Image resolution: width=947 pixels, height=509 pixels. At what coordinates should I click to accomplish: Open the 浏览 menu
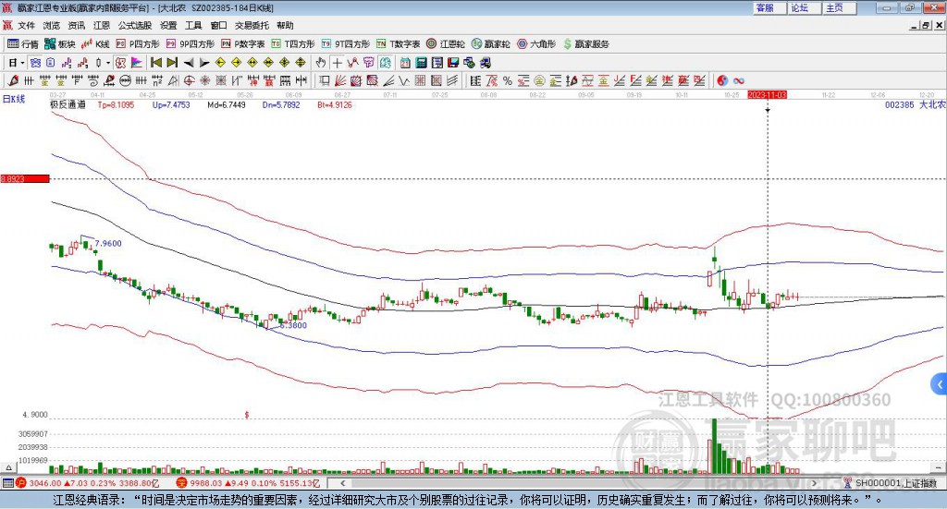pyautogui.click(x=52, y=25)
